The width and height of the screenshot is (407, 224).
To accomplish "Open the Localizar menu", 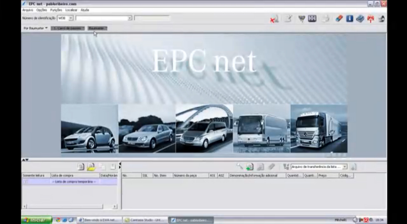I will (71, 10).
